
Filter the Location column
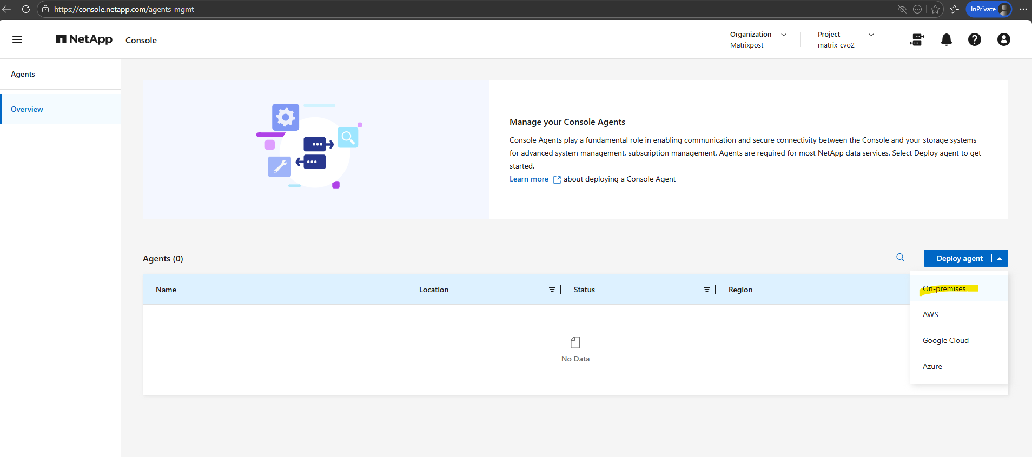point(552,290)
